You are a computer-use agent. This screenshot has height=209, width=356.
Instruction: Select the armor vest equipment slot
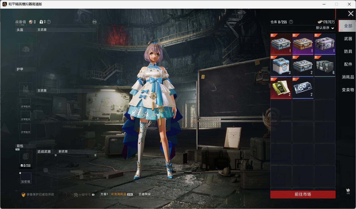(x=26, y=89)
